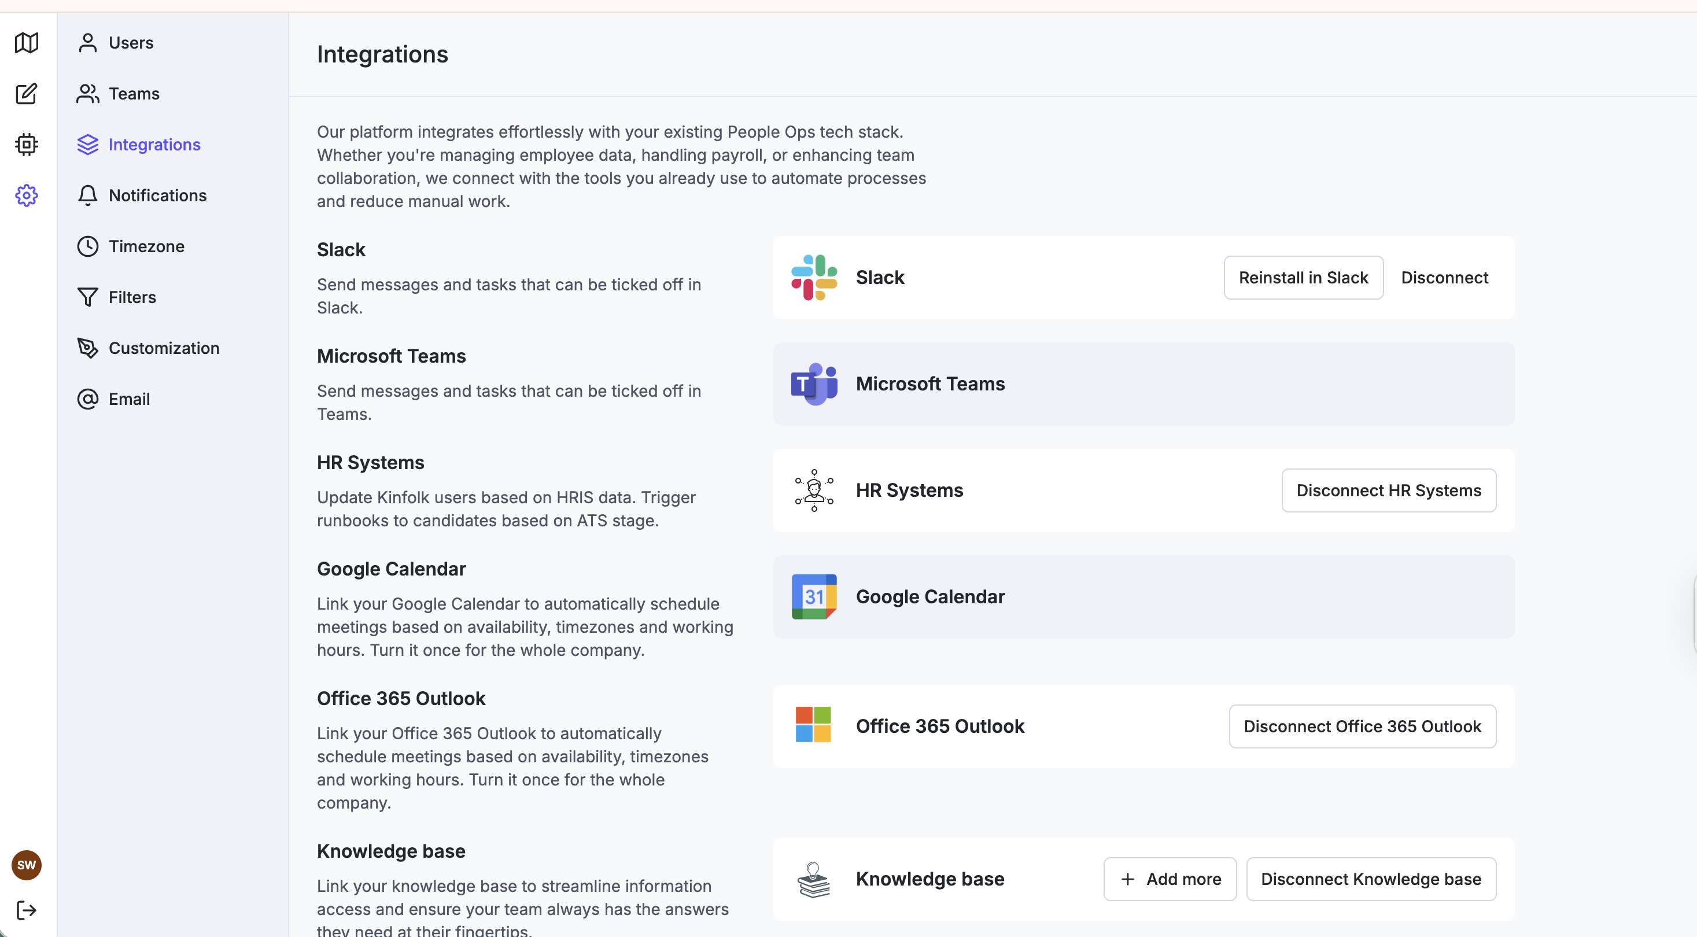Open the chip automation icon in left rail

point(27,144)
